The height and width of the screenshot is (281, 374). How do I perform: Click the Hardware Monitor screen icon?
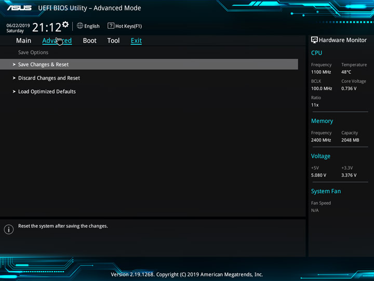(314, 40)
